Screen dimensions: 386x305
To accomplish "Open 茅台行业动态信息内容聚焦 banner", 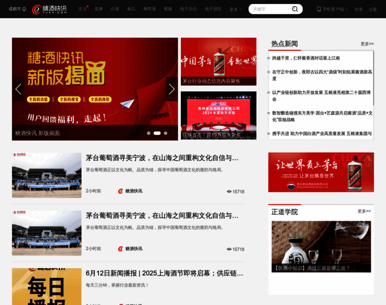I will coord(218,62).
